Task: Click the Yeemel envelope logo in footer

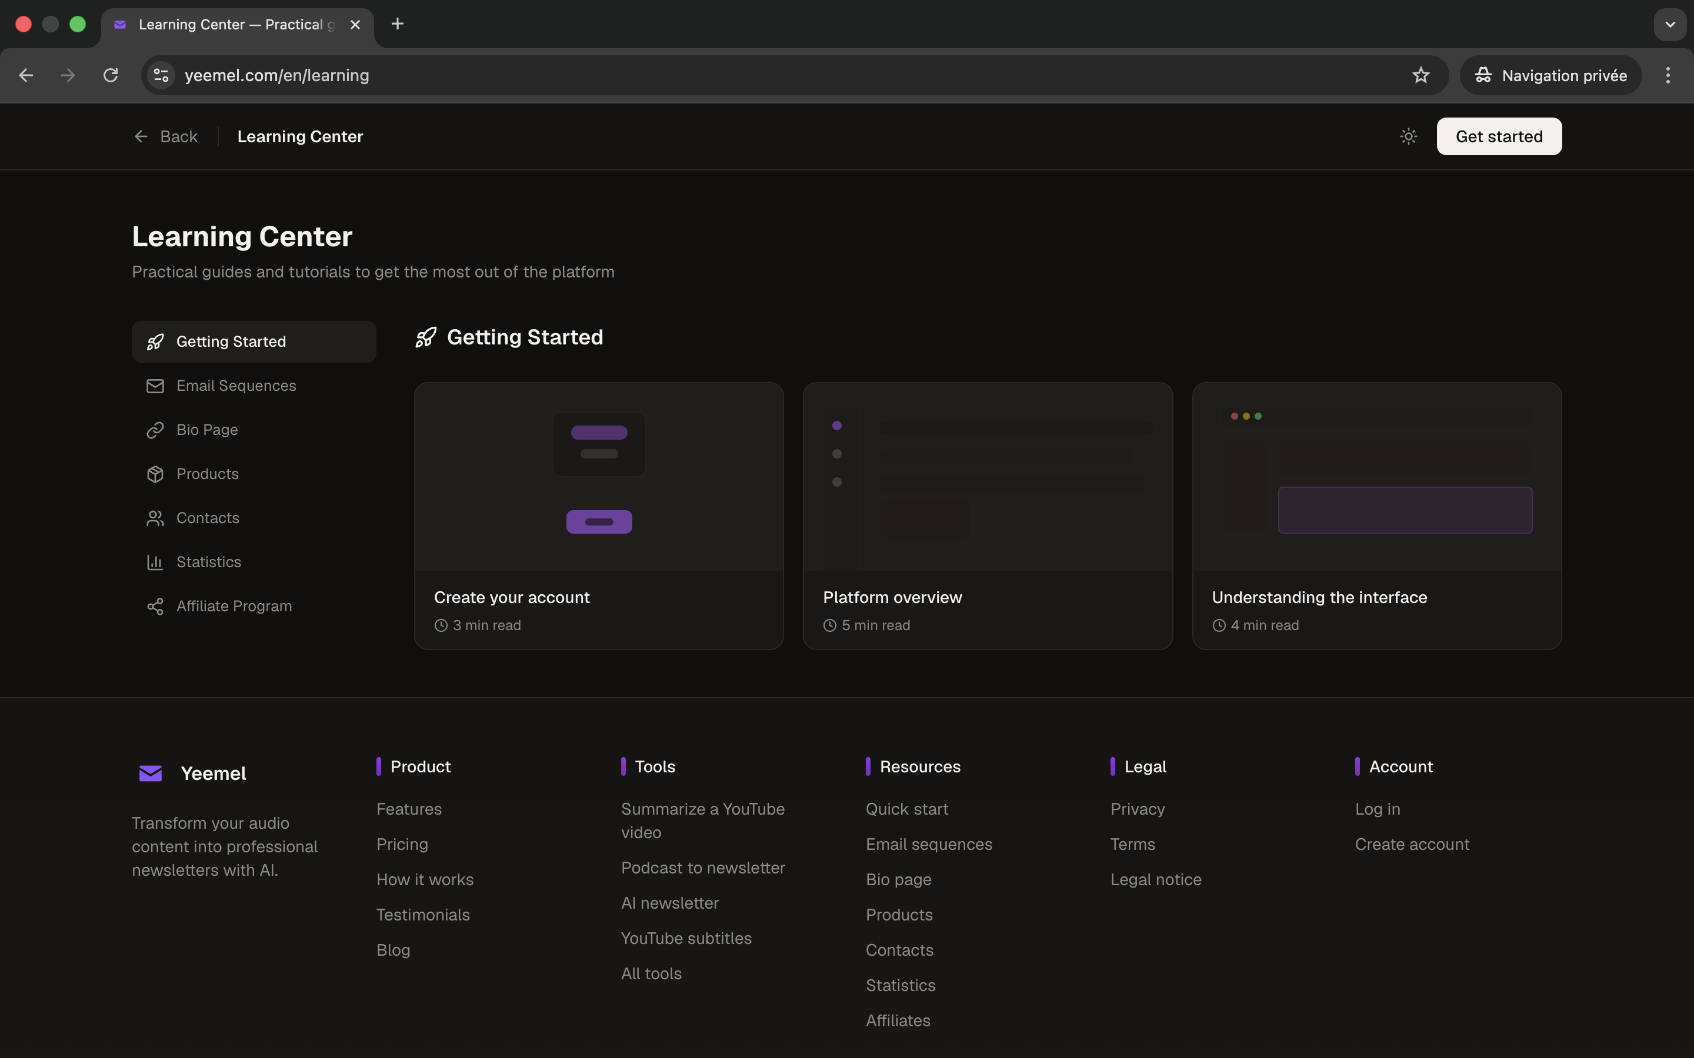Action: point(151,772)
